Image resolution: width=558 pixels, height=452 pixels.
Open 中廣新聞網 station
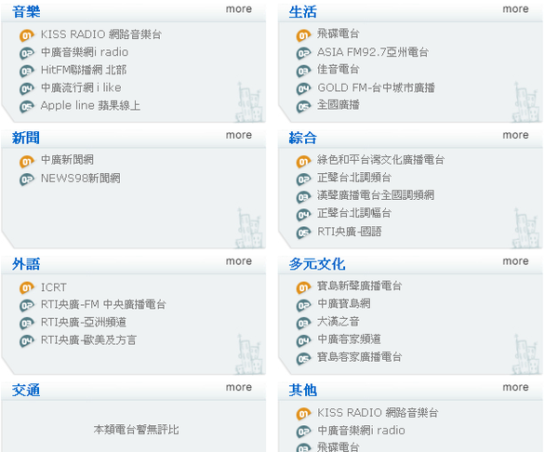(x=67, y=160)
